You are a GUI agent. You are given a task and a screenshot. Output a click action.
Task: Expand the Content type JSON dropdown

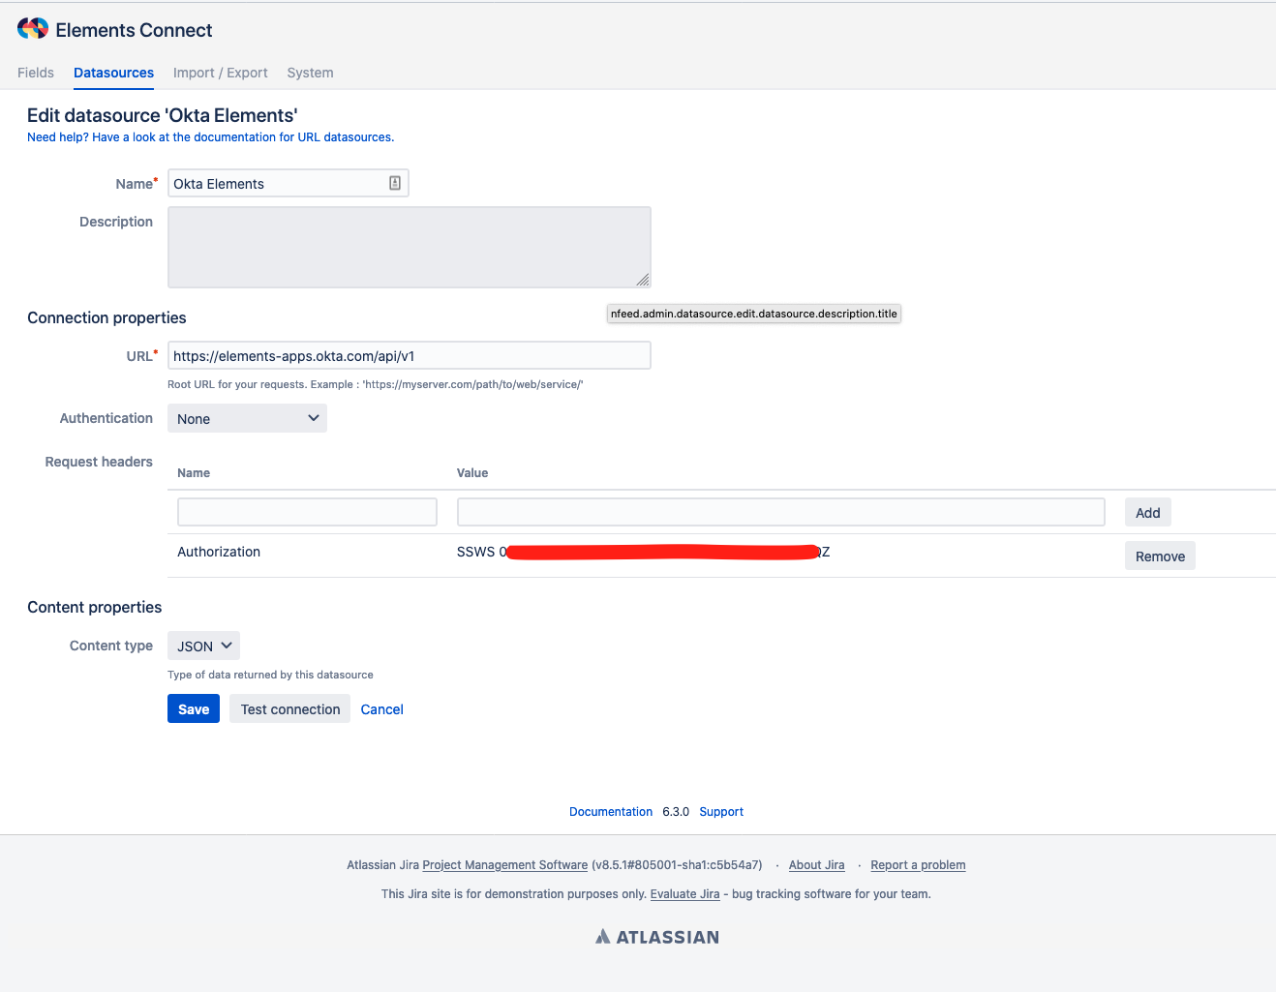point(203,646)
